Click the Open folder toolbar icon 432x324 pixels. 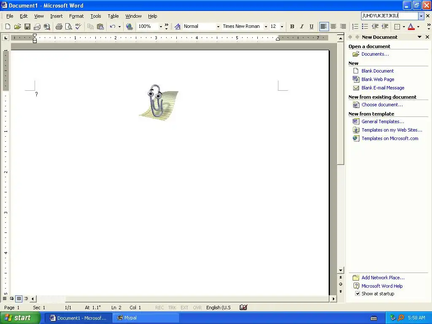pos(18,27)
